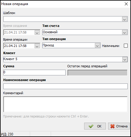The image size is (131, 137).
Task: Click the Клиент 5 value text
Action: click(10, 59)
